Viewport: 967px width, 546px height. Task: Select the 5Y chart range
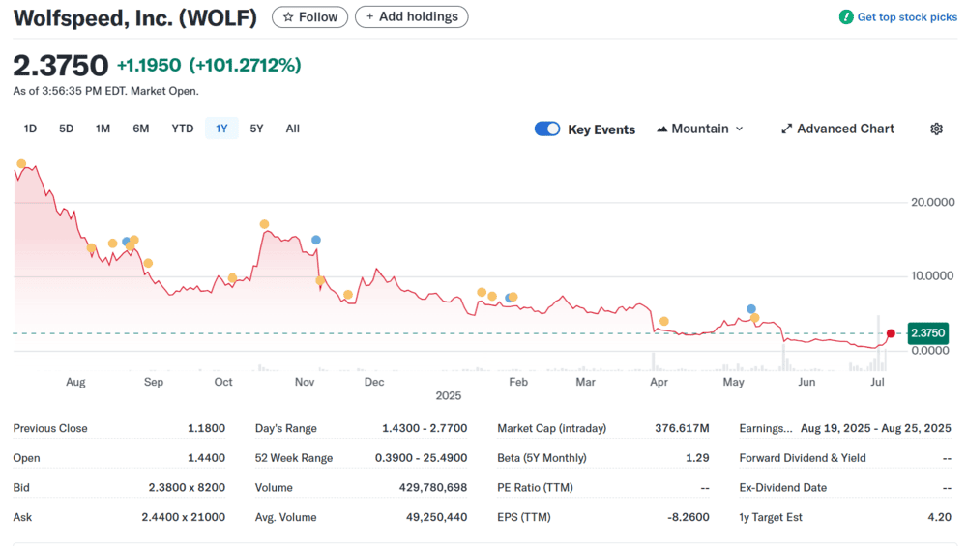click(x=256, y=129)
